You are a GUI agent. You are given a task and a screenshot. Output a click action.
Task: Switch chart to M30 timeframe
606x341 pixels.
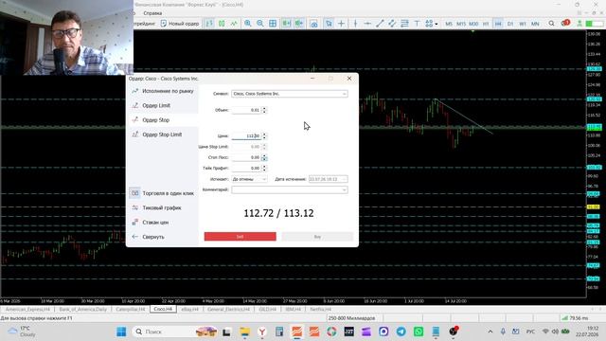pyautogui.click(x=473, y=24)
